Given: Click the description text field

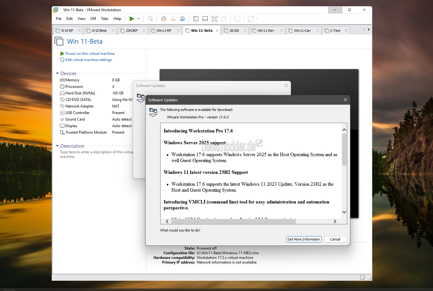Looking at the screenshot, I should click(96, 154).
